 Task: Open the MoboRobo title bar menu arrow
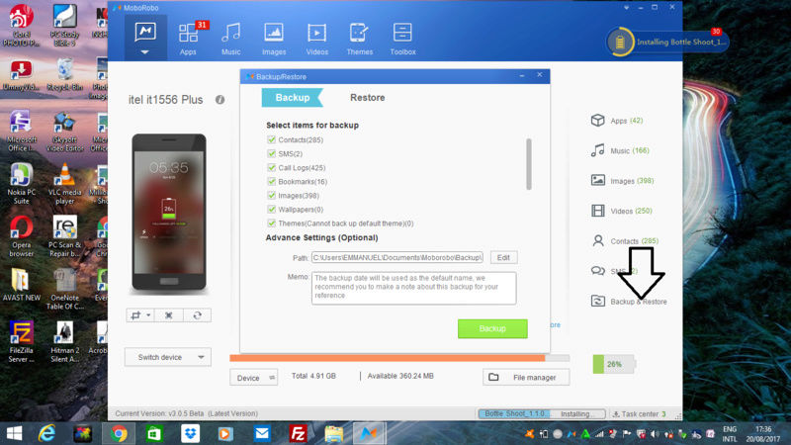[626, 8]
